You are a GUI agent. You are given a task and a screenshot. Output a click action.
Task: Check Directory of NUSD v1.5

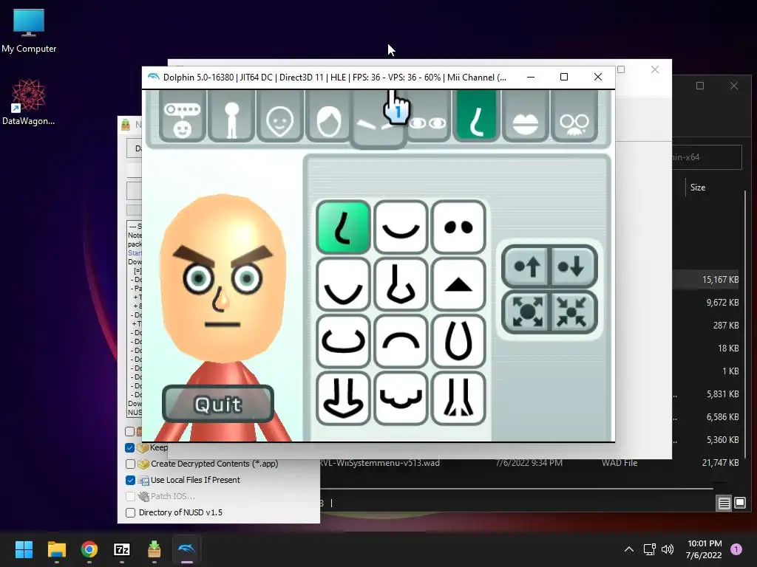point(130,512)
